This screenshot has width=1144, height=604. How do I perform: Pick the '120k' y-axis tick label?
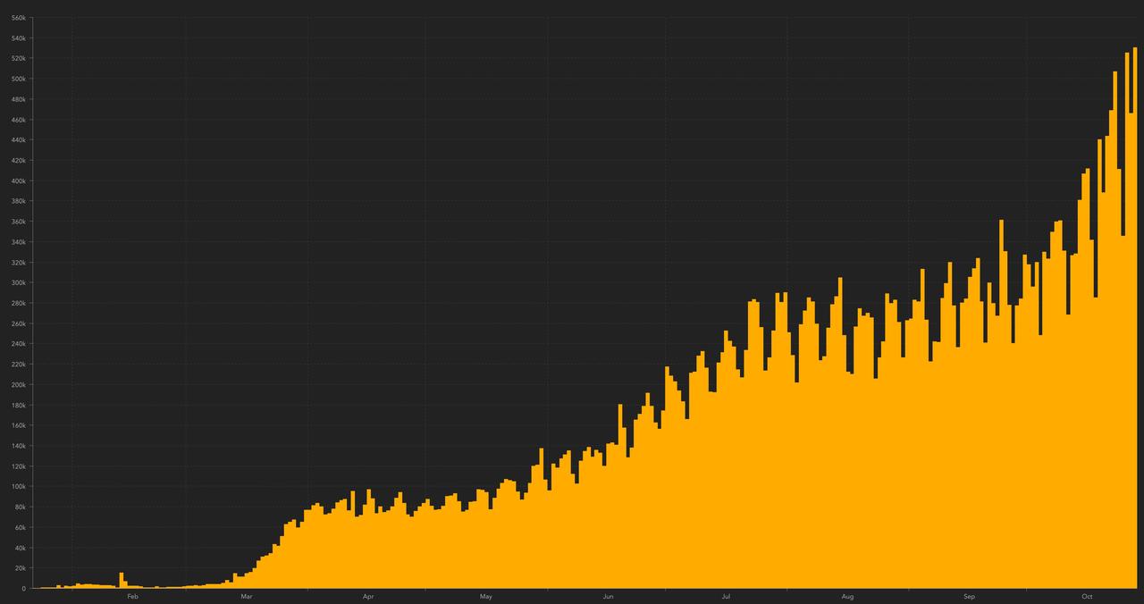coord(18,466)
